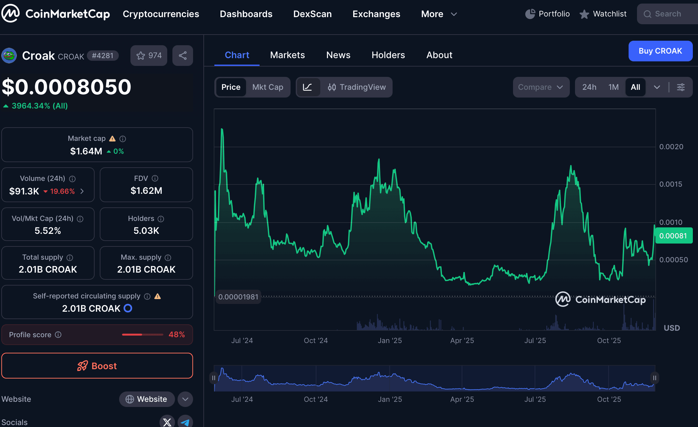Select the 24h time range
The image size is (698, 427).
[590, 87]
